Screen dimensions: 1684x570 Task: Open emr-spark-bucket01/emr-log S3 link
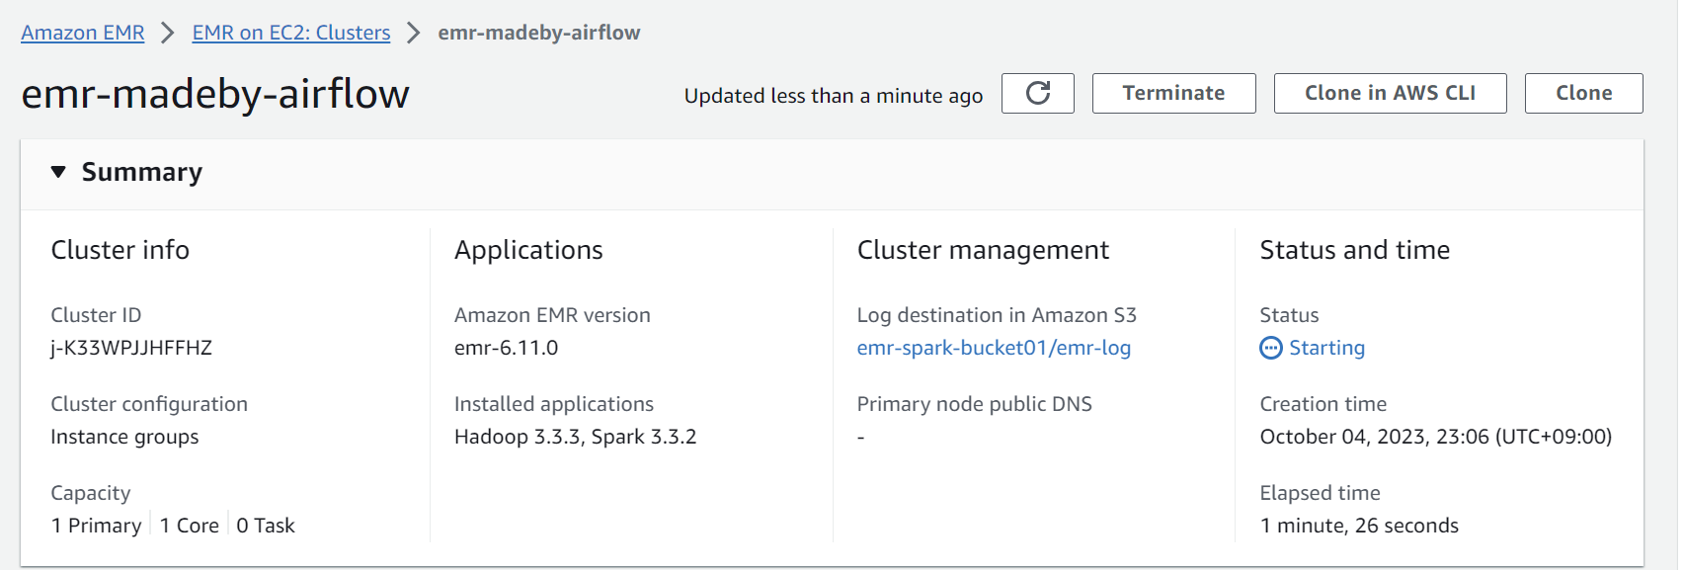[x=994, y=348]
